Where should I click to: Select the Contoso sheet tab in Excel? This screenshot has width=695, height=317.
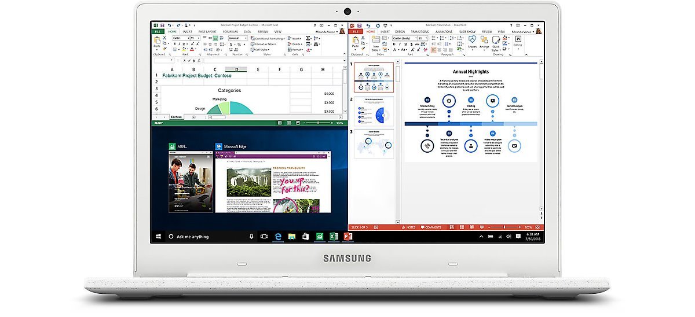[177, 117]
